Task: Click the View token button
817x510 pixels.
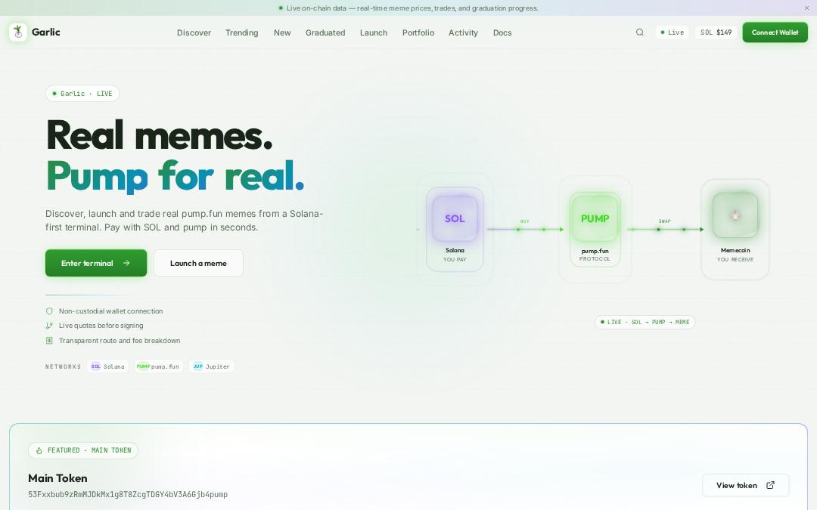Action: point(745,485)
